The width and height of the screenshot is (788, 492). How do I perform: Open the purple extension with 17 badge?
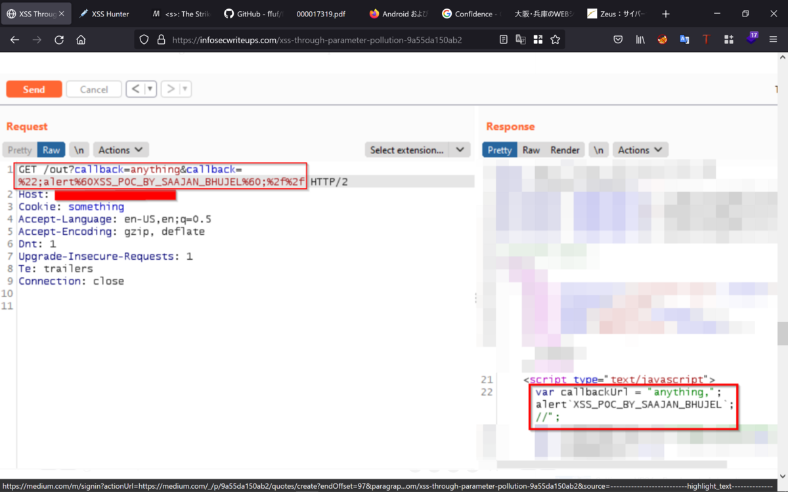tap(751, 39)
